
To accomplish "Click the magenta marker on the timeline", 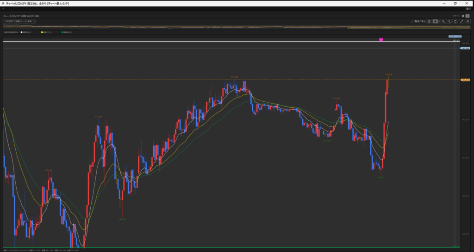I will 381,40.
